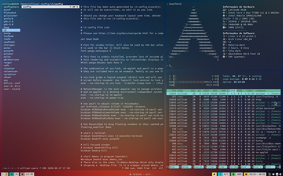Open the Wi-Fi network tray icon
This screenshot has height=176, width=283.
(273, 174)
